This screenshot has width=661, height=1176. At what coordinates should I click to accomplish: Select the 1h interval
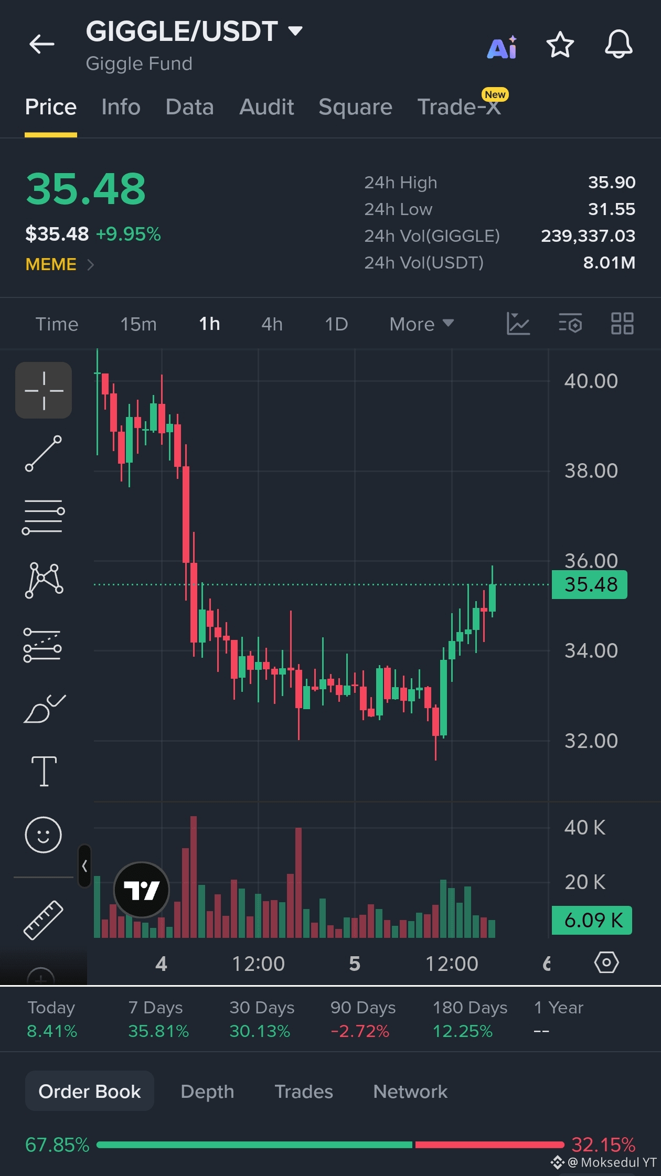209,324
